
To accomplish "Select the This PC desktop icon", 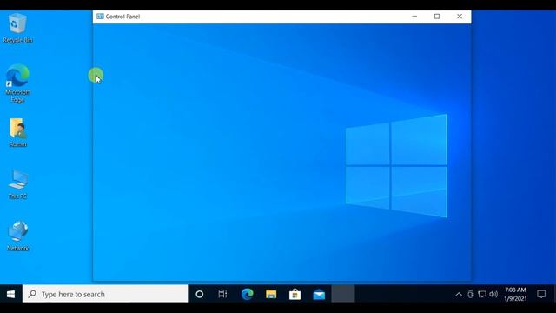I will [x=17, y=184].
